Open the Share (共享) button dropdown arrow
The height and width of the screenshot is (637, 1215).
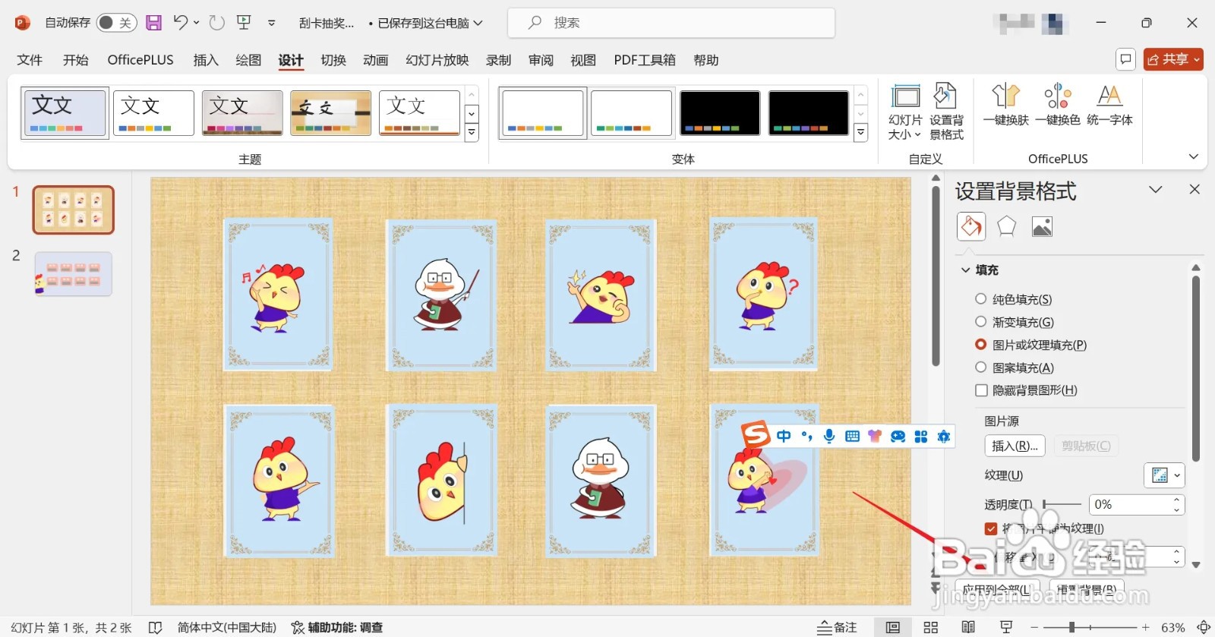1197,59
